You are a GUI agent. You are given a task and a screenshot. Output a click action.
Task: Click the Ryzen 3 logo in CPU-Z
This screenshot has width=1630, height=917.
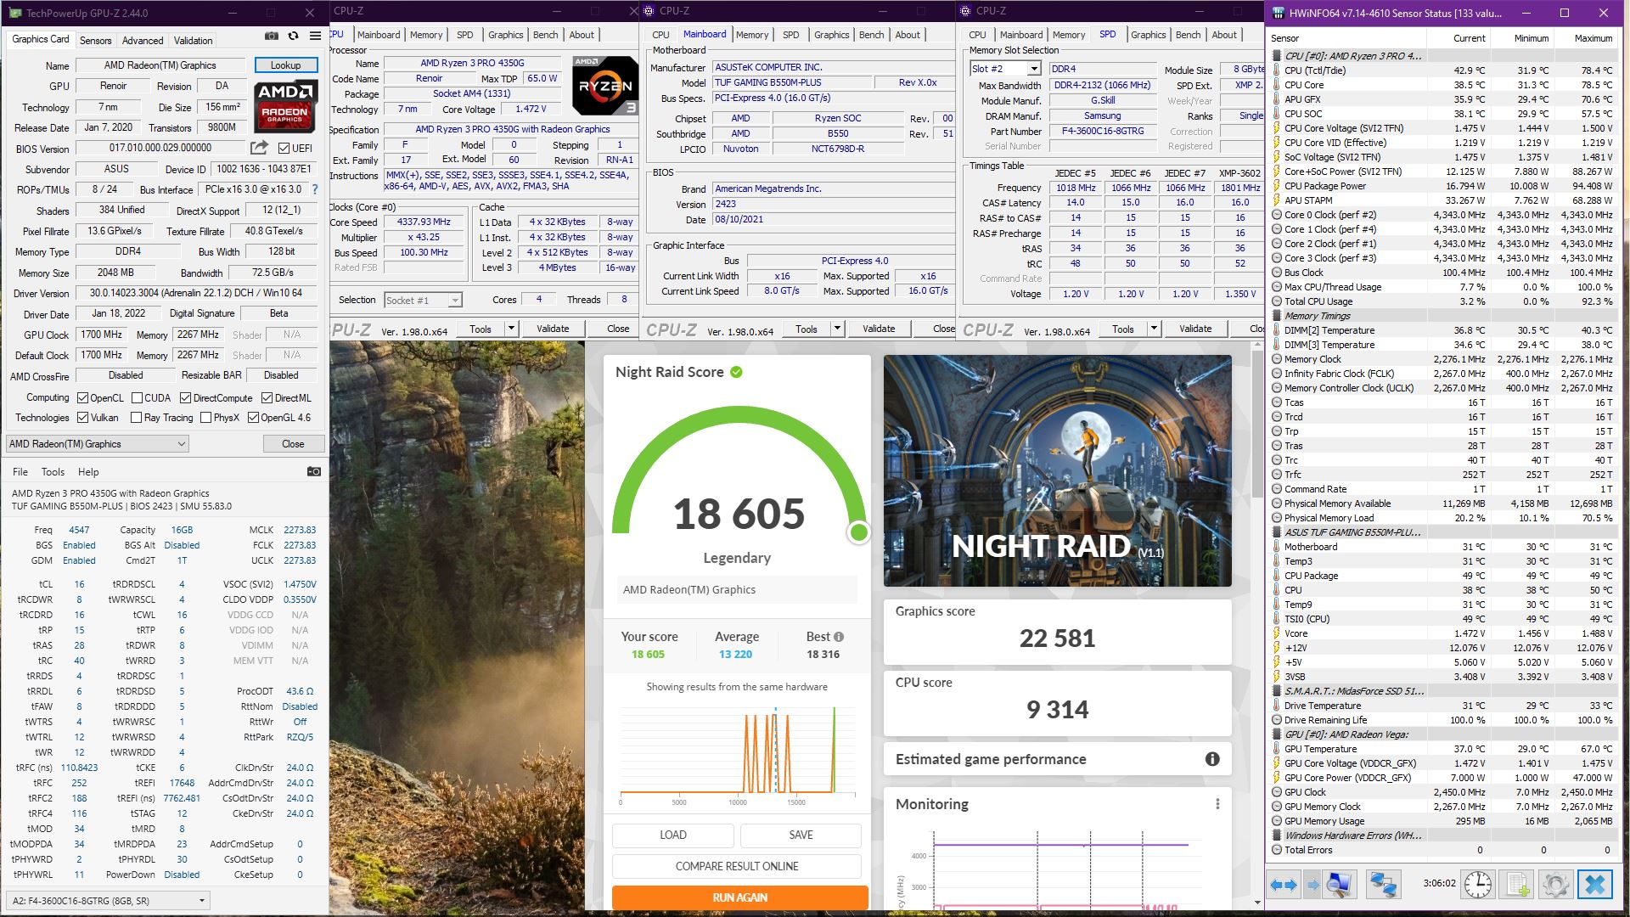click(604, 86)
